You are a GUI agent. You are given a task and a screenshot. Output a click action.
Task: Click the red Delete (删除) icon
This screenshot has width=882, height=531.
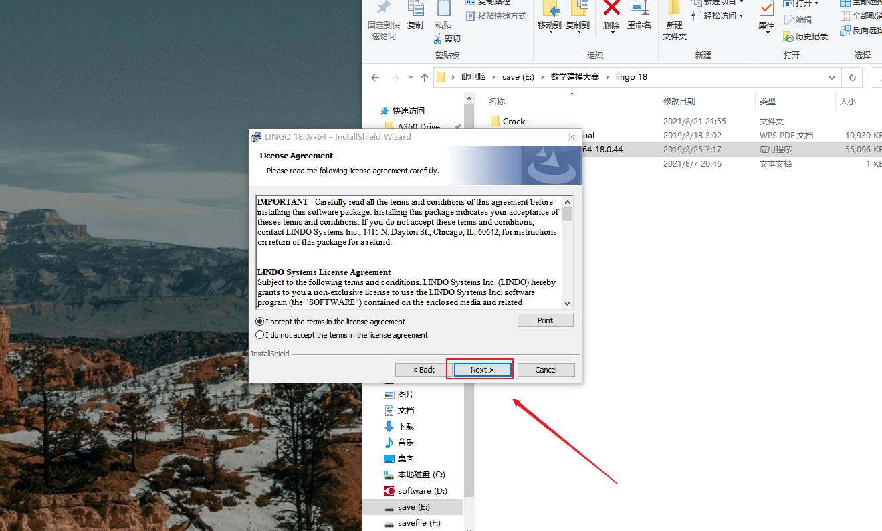coord(611,8)
